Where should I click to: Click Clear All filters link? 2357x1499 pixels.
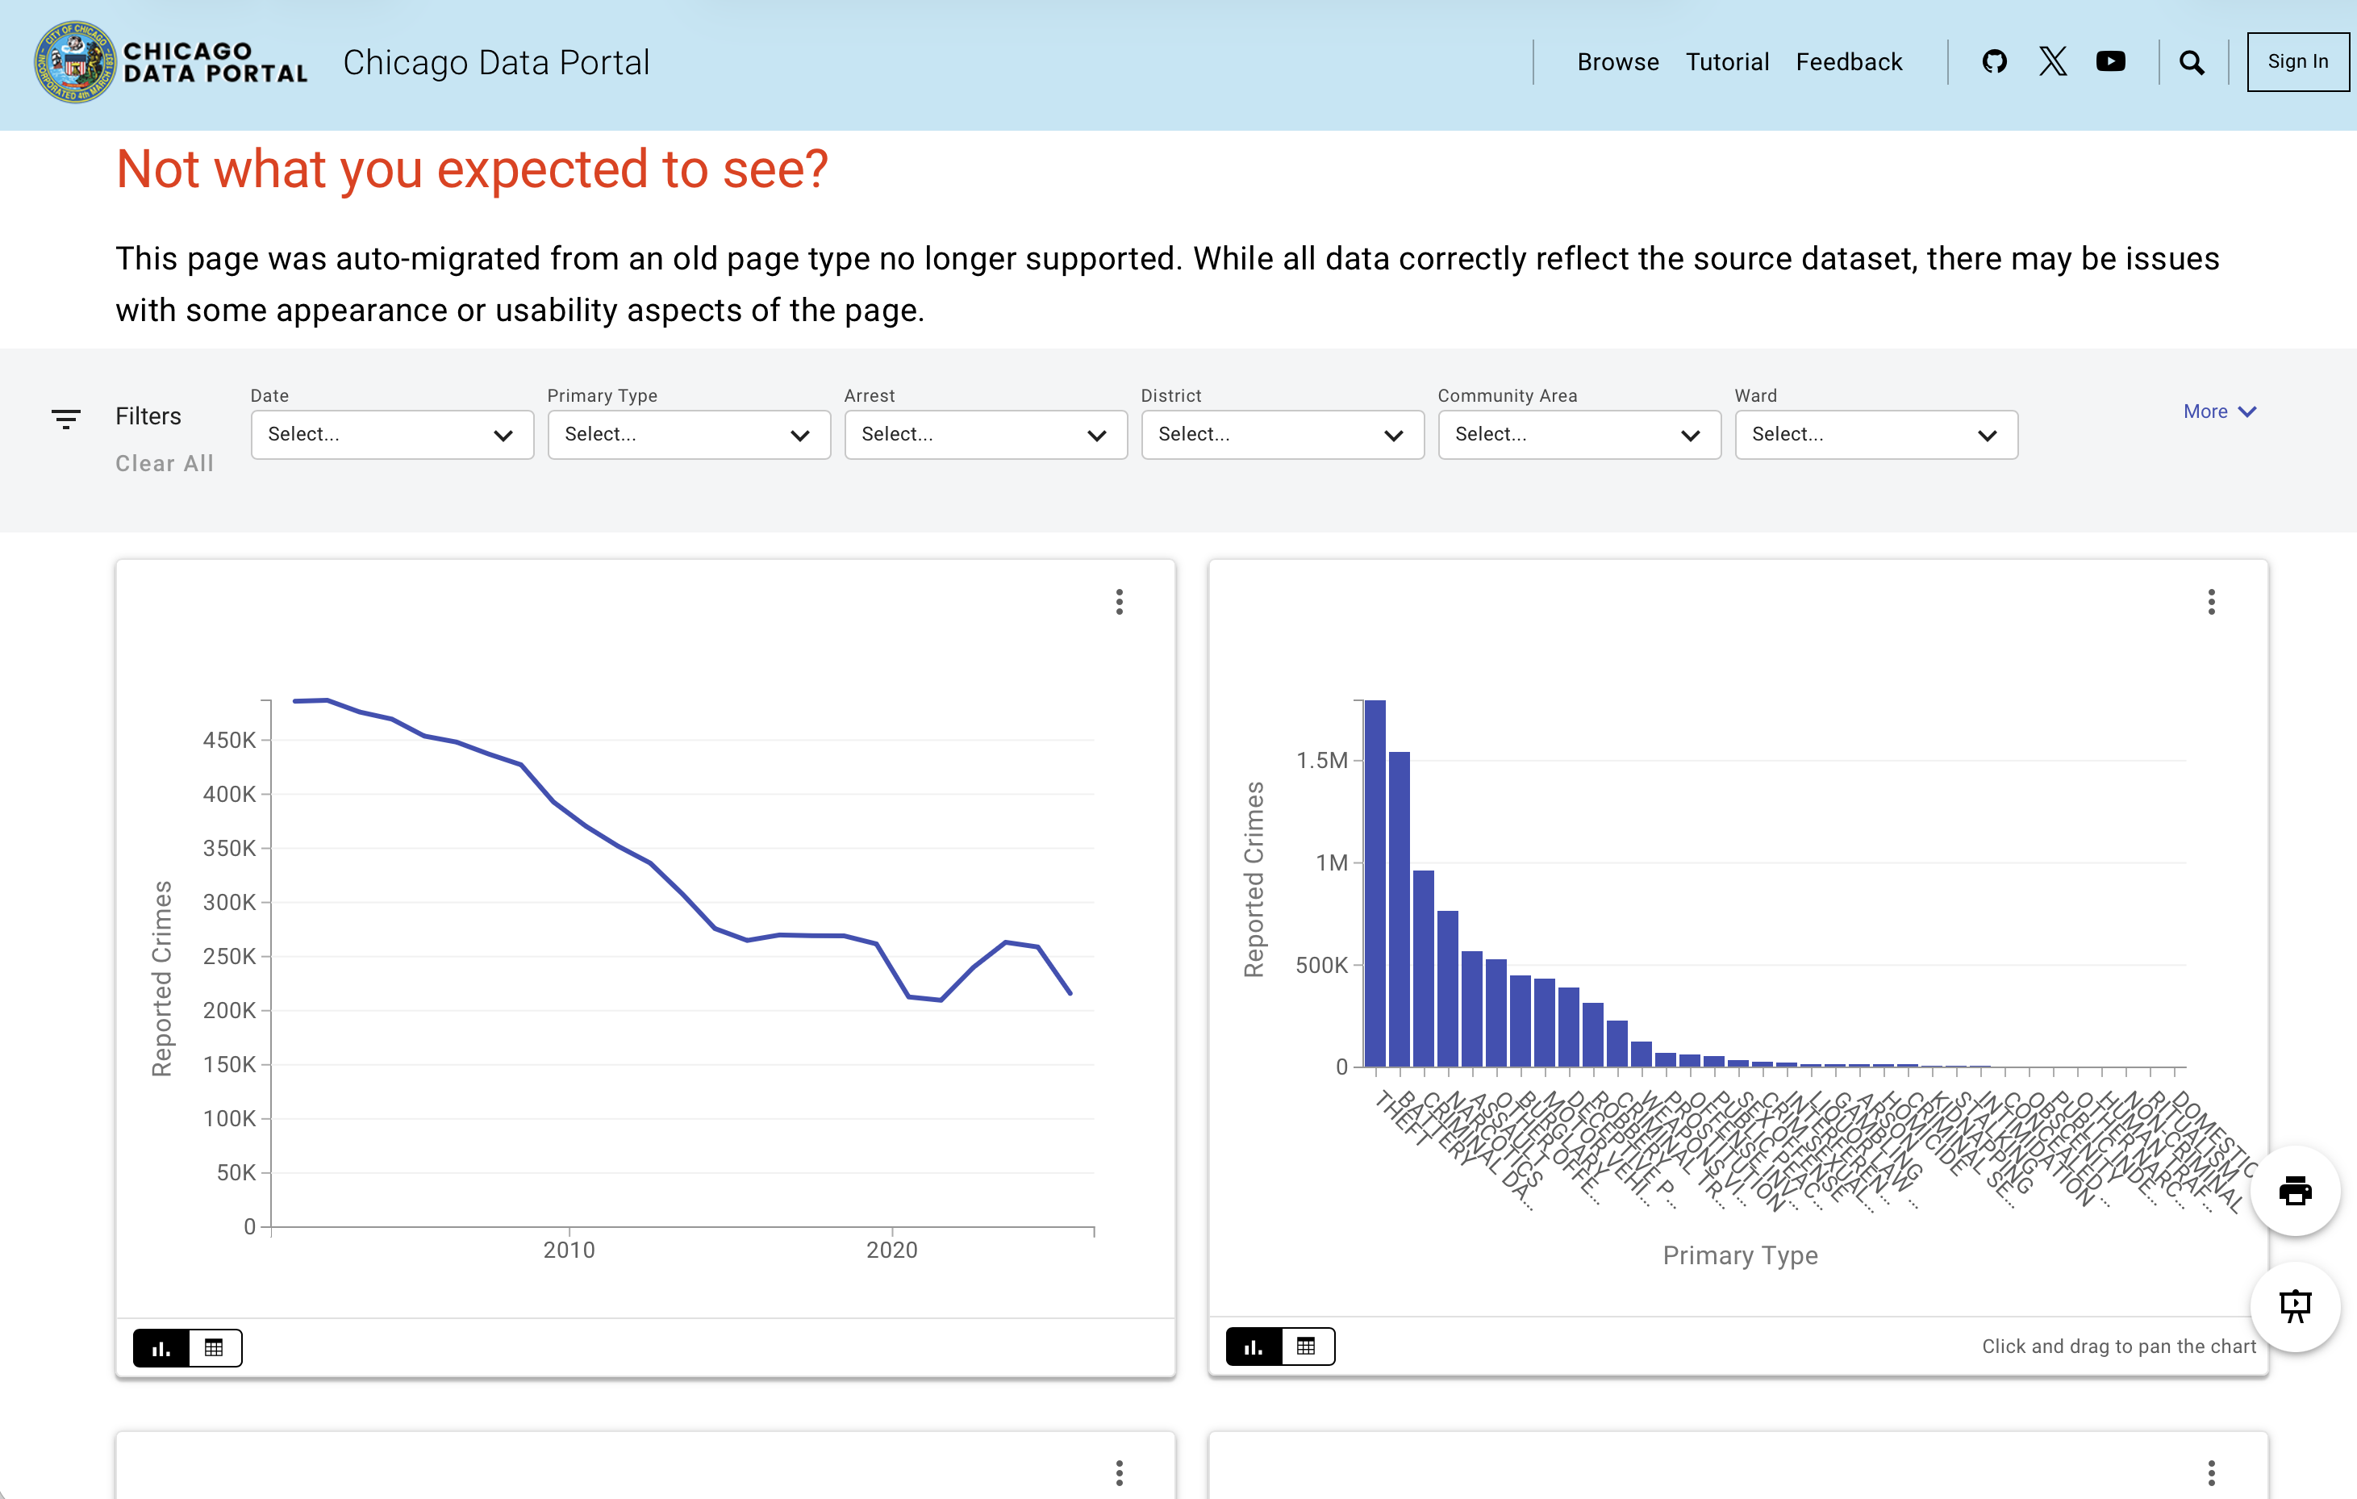(x=165, y=463)
